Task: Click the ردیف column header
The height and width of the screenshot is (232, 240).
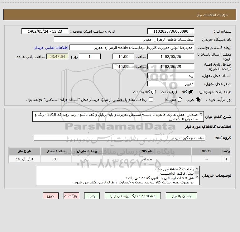Action: (226, 151)
